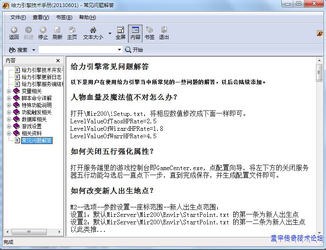Open the 文件(F) menu
This screenshot has height=250, width=326.
(x=18, y=17)
